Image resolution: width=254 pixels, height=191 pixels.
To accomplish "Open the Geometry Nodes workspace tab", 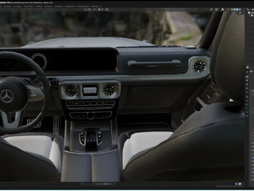I will pyautogui.click(x=83, y=6).
